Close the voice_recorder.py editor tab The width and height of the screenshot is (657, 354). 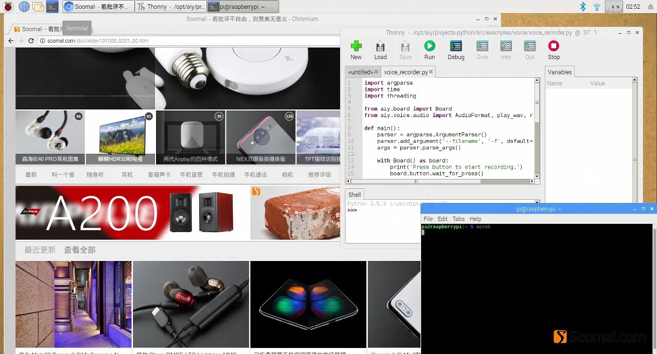(431, 72)
